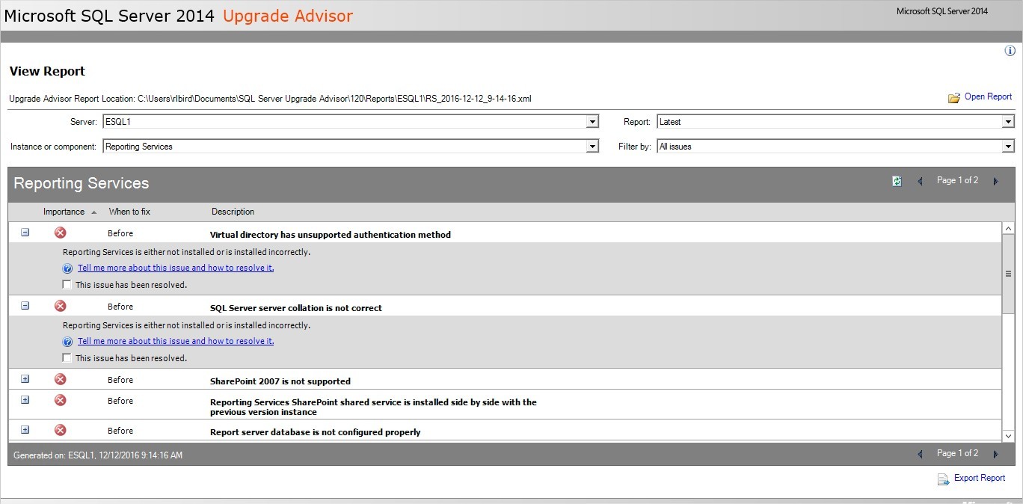Click the Export Report document icon

coord(943,479)
